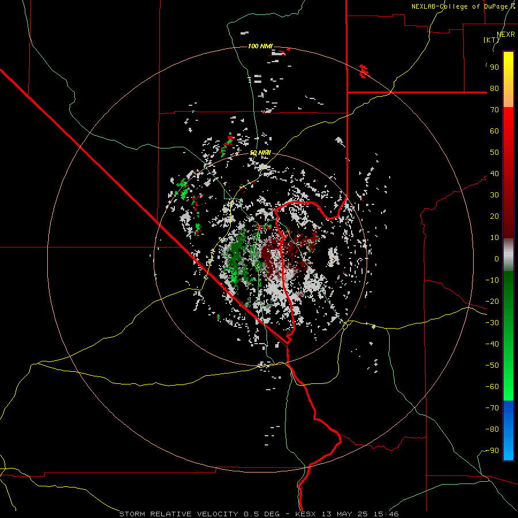Click the 40 value on velocity scale

(x=494, y=174)
